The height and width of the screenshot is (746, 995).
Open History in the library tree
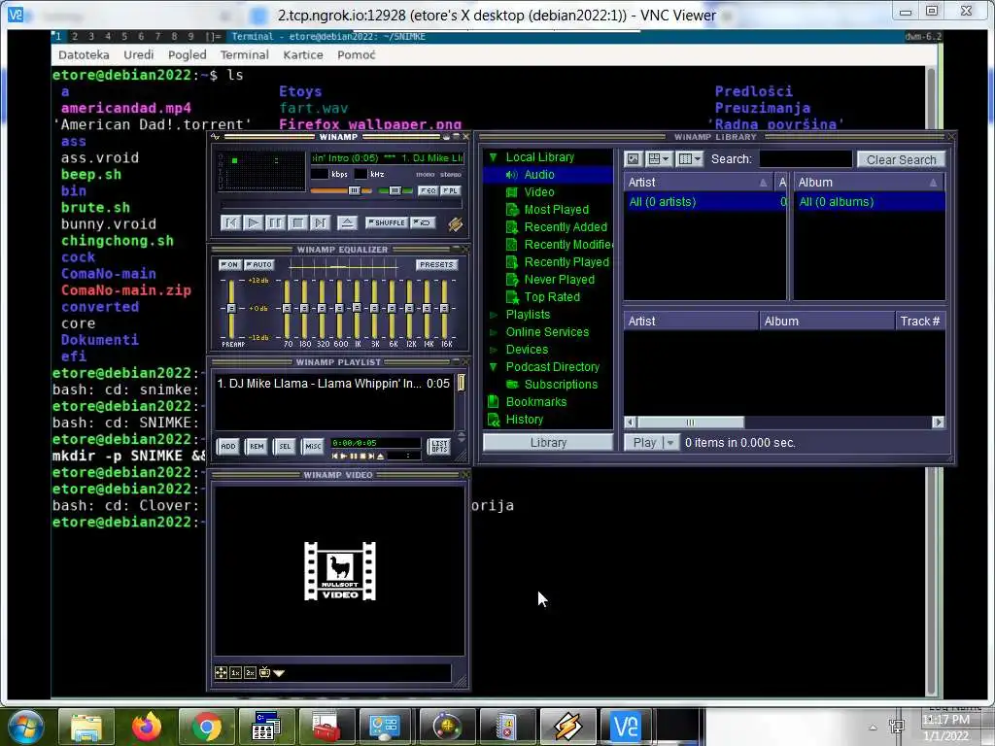(524, 420)
